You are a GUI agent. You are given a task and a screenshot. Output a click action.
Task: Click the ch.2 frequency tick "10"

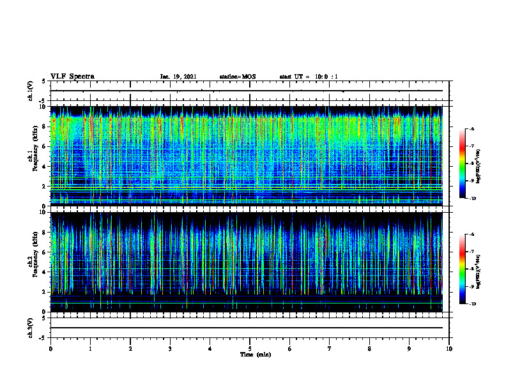(43, 212)
